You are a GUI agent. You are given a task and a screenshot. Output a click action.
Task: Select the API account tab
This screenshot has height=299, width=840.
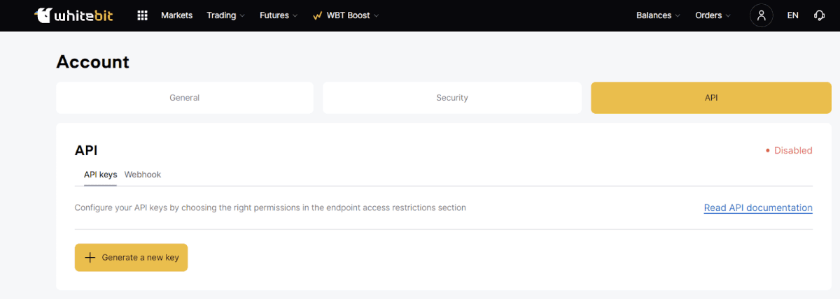tap(711, 98)
